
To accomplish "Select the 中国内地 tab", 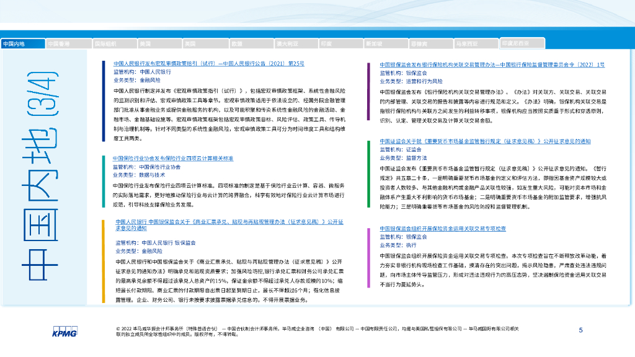I will click(x=23, y=44).
